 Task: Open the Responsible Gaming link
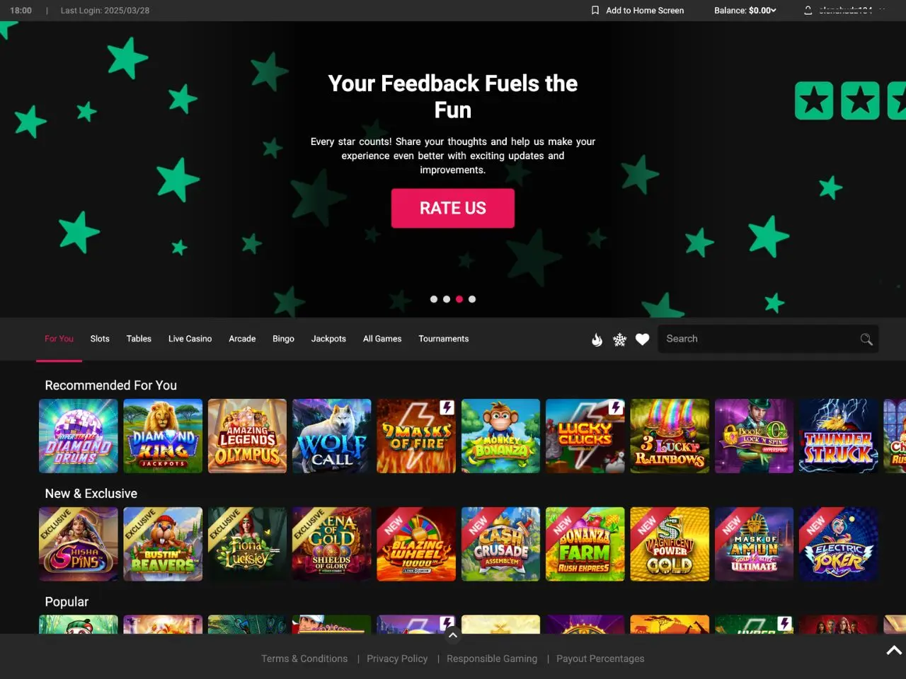pyautogui.click(x=492, y=658)
